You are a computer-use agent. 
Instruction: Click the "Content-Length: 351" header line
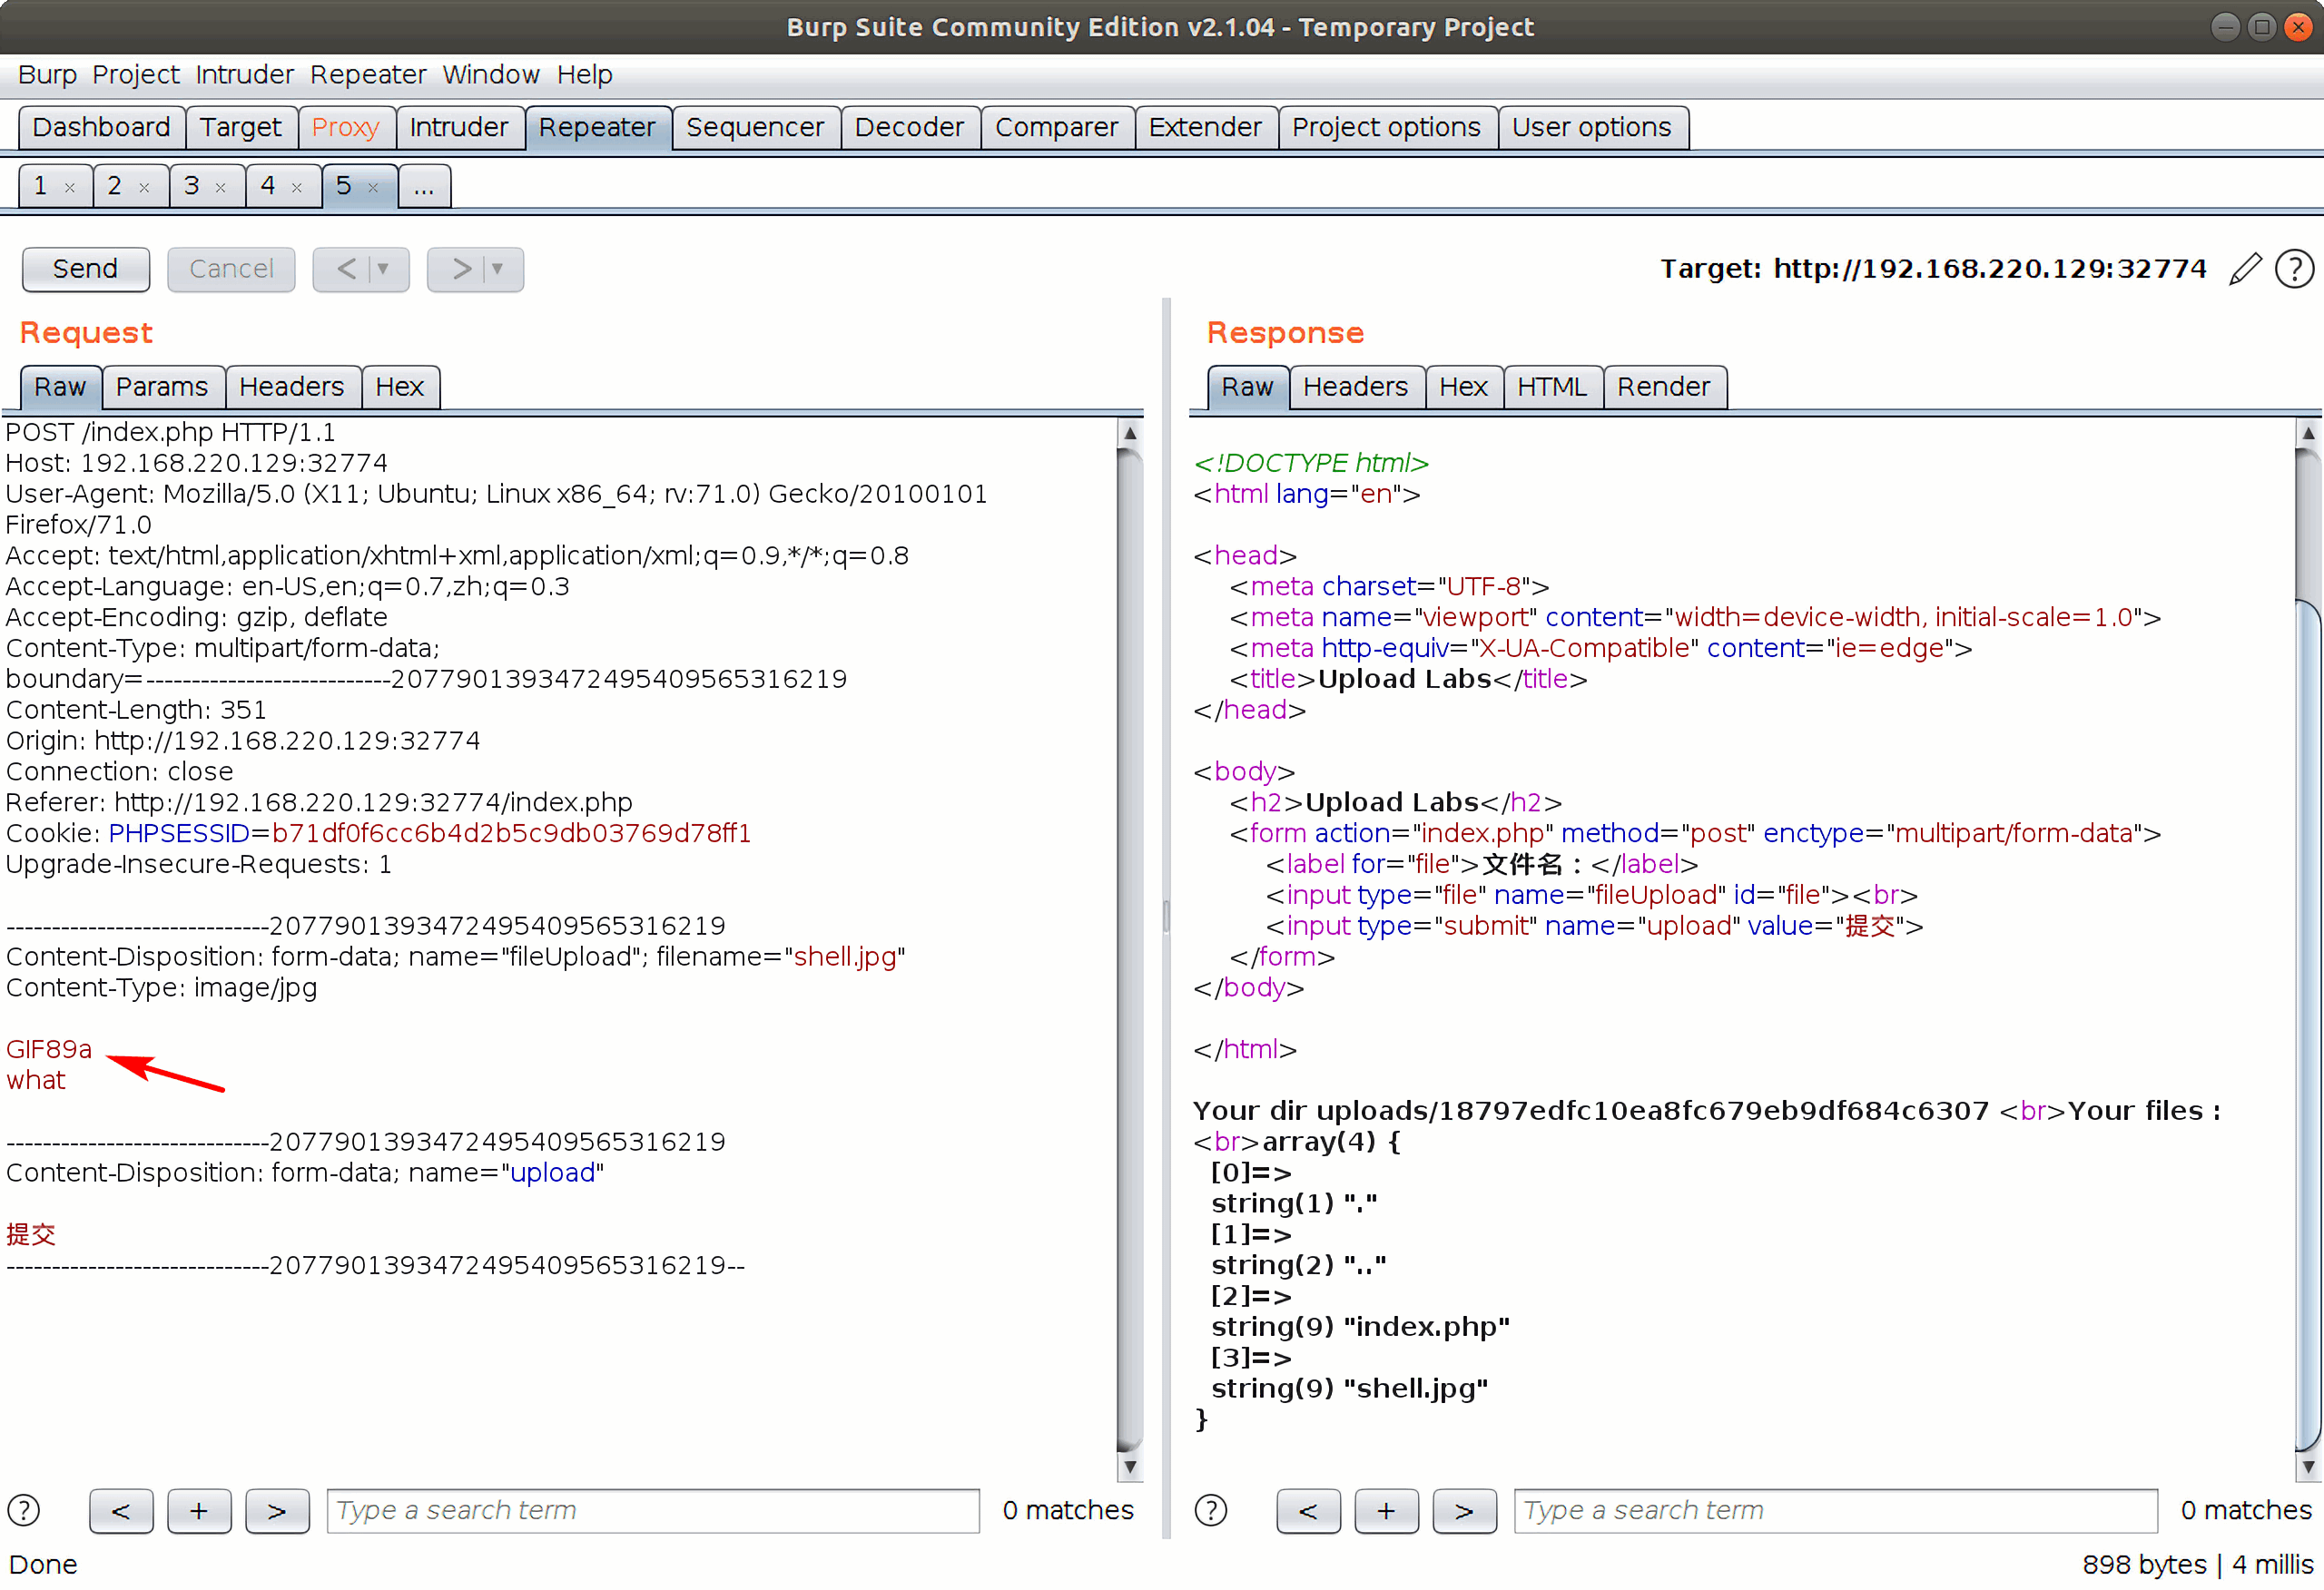pos(136,710)
